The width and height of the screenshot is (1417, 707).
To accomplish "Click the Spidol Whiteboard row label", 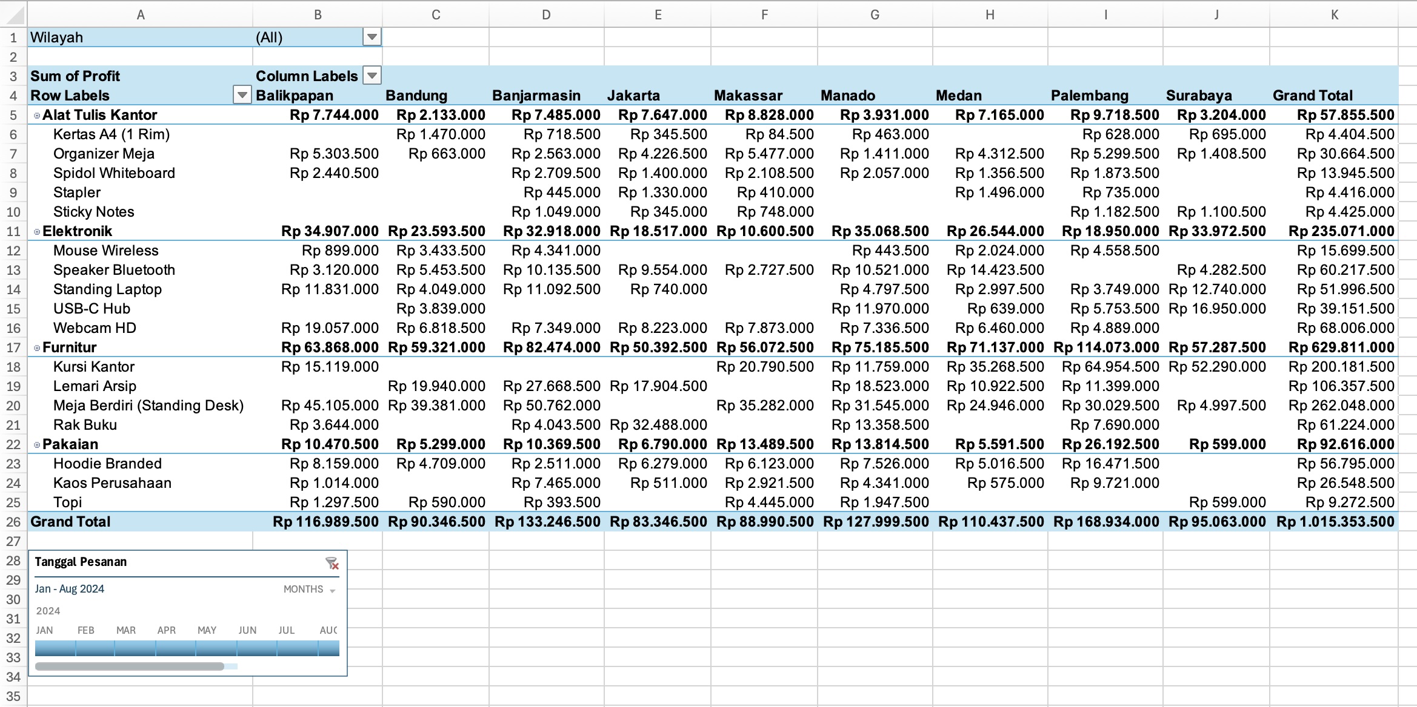I will click(114, 173).
